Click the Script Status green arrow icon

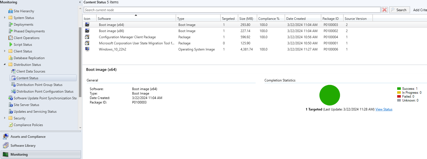click(11, 45)
